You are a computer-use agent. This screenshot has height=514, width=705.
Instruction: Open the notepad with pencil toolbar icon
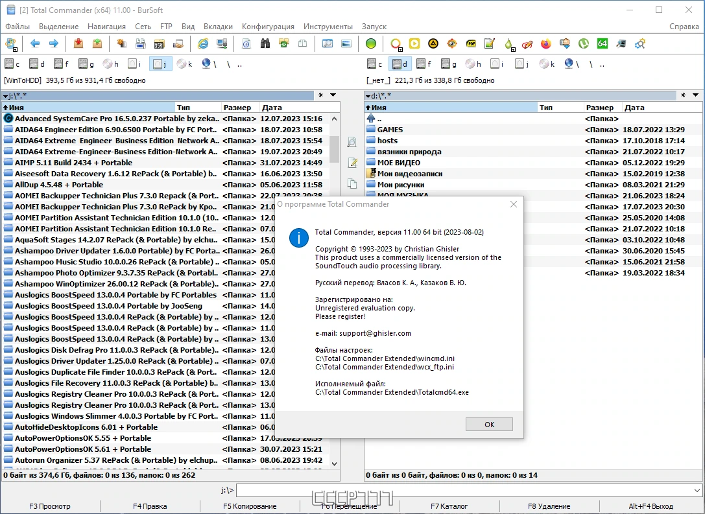(x=490, y=43)
